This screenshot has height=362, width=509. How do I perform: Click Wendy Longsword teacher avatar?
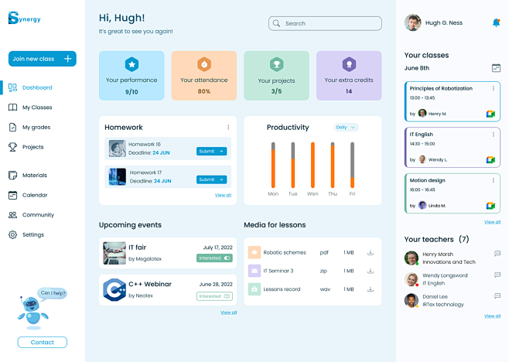412,279
